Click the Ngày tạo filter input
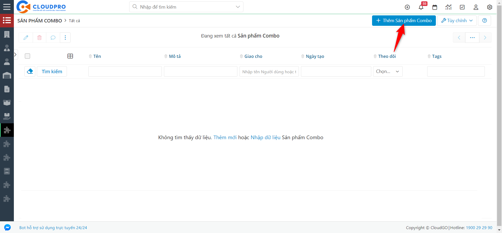 [336, 71]
